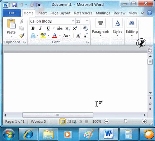The height and width of the screenshot is (141, 155).
Task: Click the Page: 1 of 1 status
Action: [x=15, y=122]
